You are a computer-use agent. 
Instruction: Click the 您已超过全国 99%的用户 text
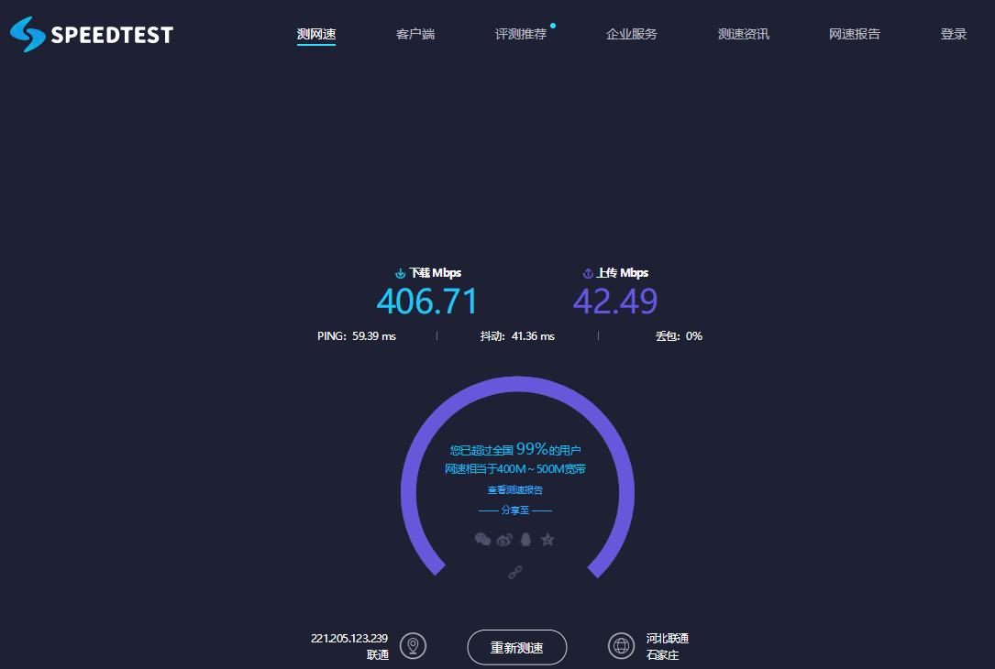515,449
